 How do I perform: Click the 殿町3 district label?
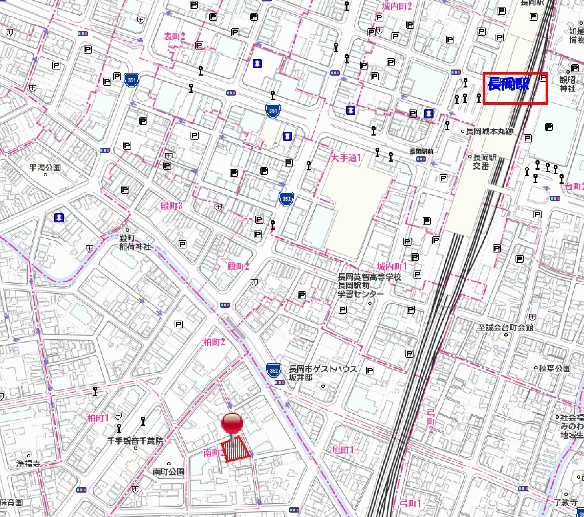point(171,206)
